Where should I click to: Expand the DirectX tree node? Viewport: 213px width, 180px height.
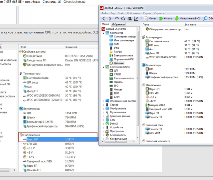[104, 124]
